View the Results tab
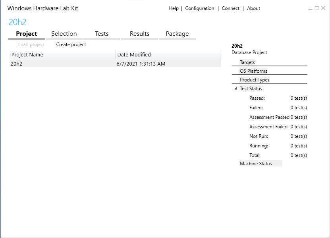Image resolution: width=330 pixels, height=238 pixels. click(139, 34)
